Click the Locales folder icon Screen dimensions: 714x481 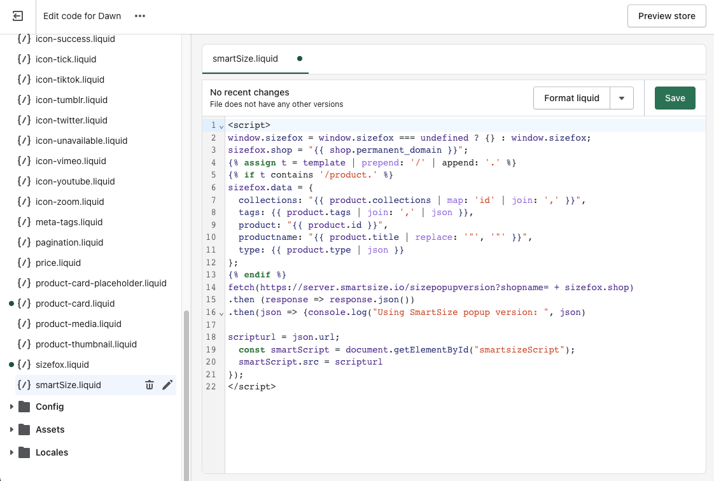tap(24, 452)
